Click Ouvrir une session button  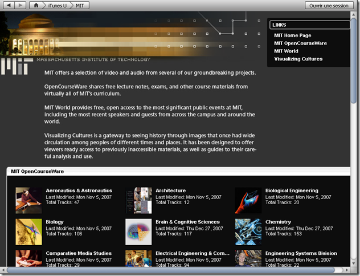(329, 5)
